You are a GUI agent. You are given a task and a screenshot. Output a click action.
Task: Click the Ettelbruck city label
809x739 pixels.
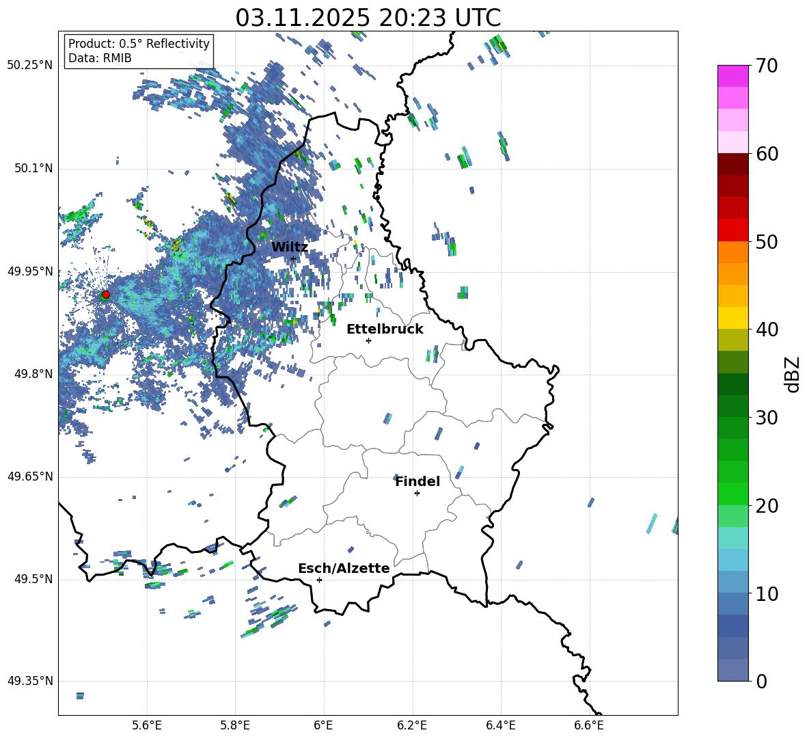coord(385,330)
